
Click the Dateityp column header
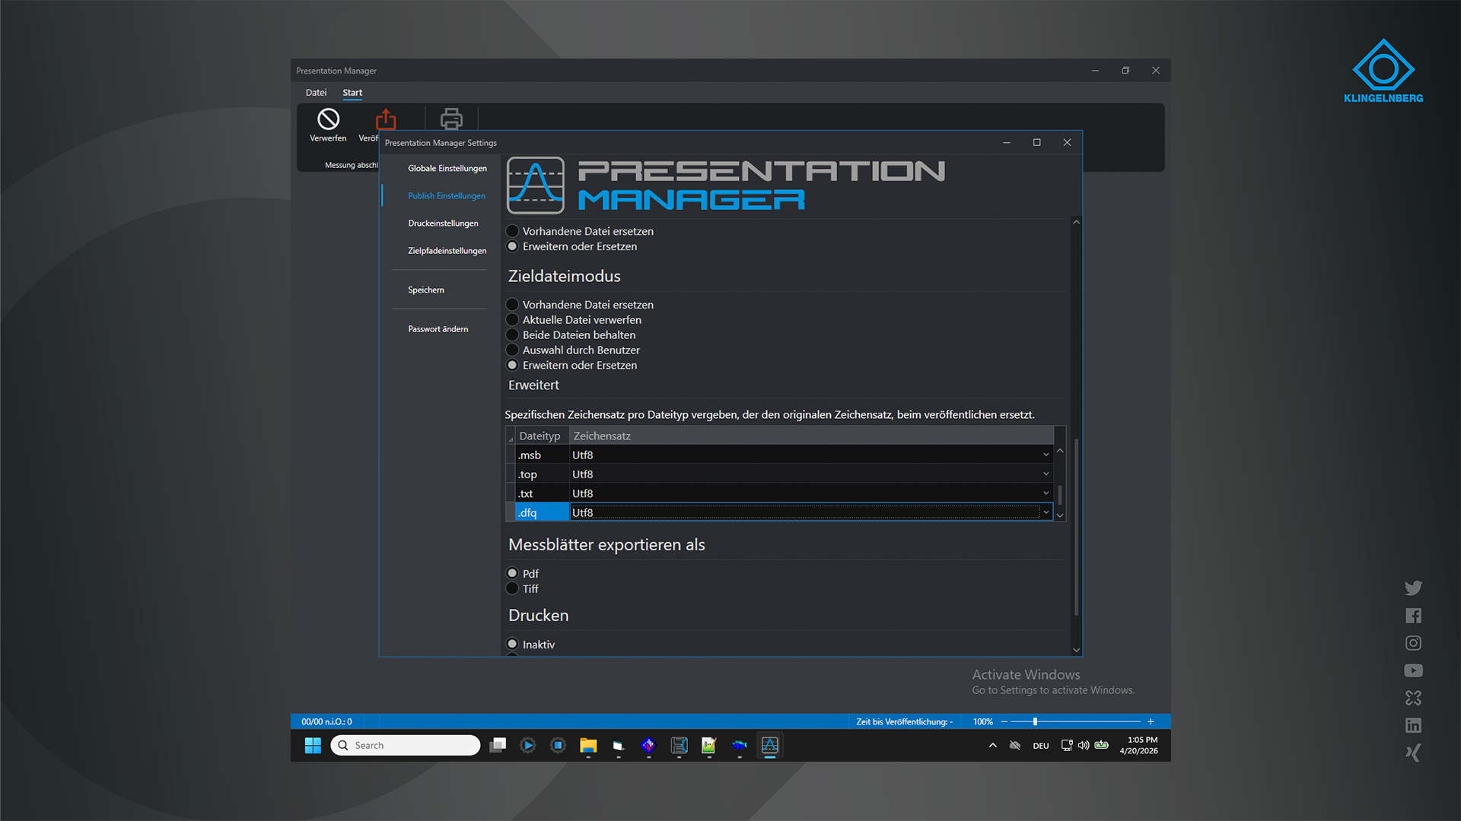[x=543, y=436]
